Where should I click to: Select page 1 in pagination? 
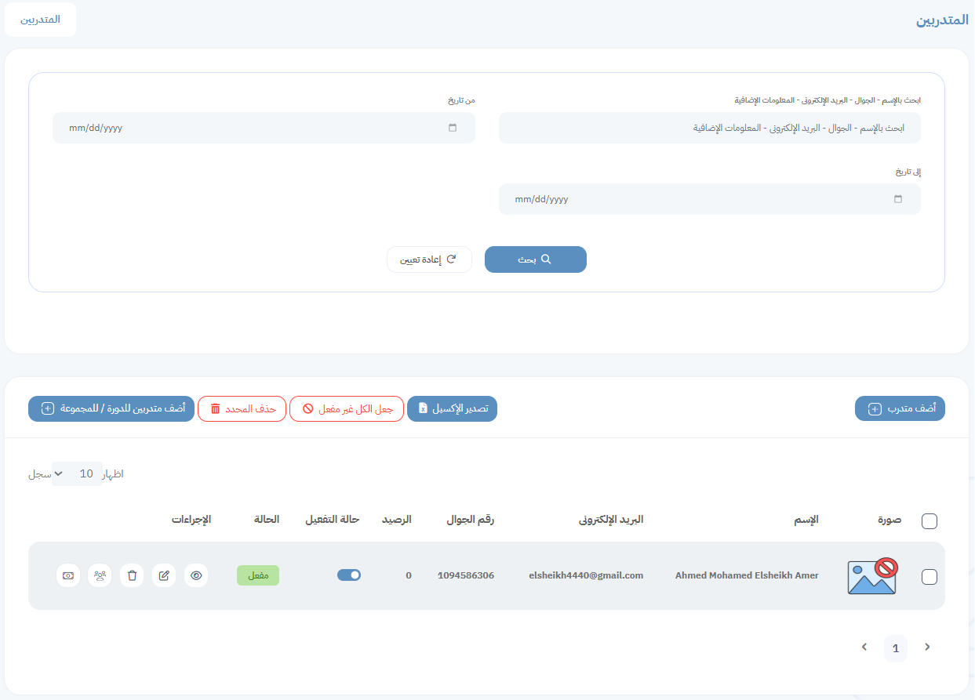tap(896, 648)
